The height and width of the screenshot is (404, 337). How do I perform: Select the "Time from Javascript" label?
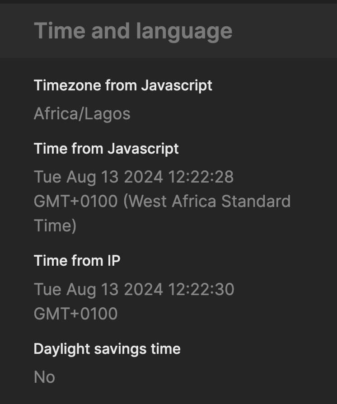click(106, 149)
